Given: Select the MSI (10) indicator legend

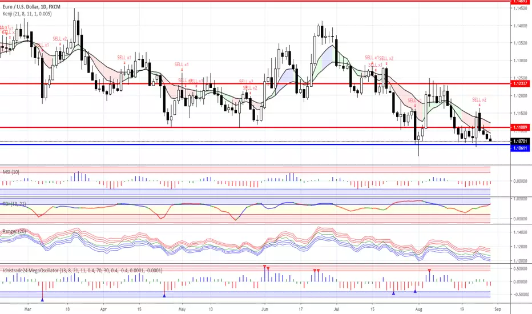Looking at the screenshot, I should pyautogui.click(x=11, y=172).
